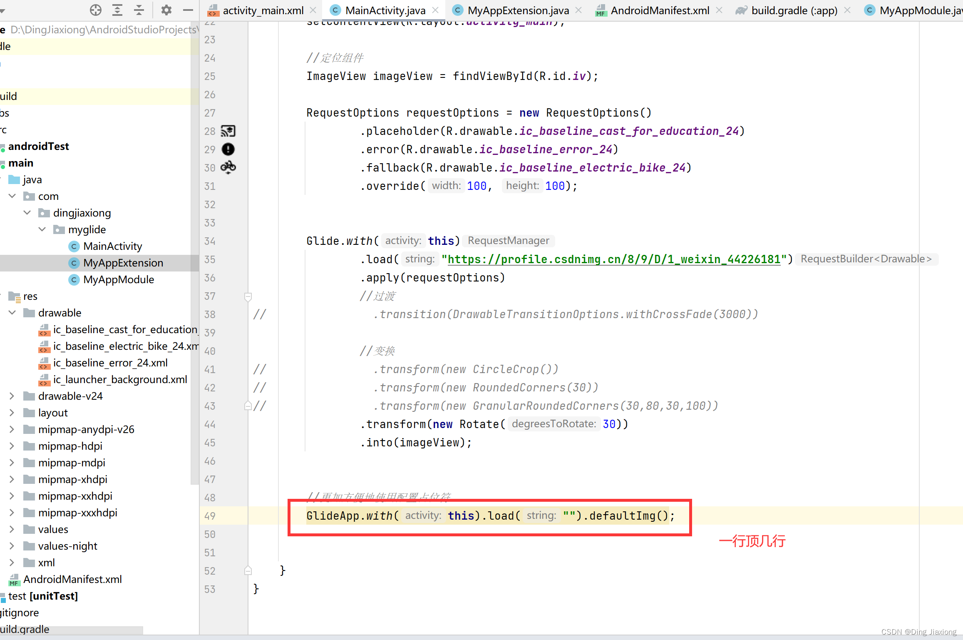Close the build.gradle (:app) tab
963x640 pixels.
847,10
